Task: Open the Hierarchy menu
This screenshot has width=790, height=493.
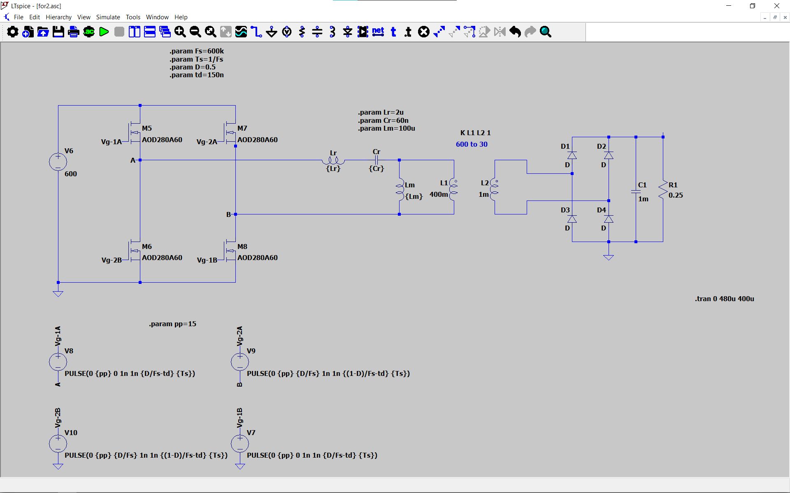Action: pos(58,17)
